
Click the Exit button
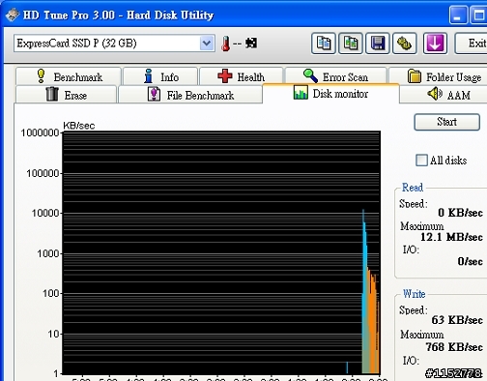click(x=472, y=44)
